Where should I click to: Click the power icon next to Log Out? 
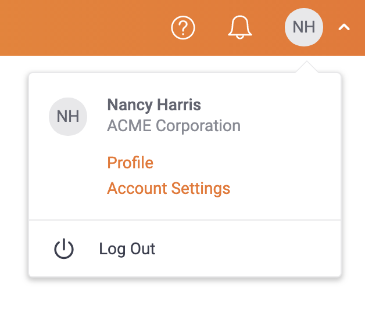pos(64,248)
